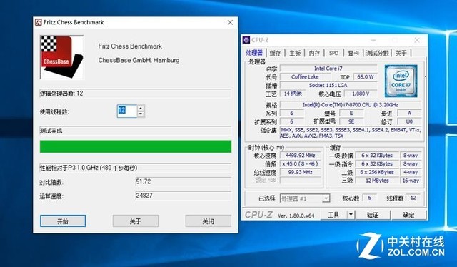Click the 线程数 value 12 in CPU-Z
Screen dimensions: 457x267
pyautogui.click(x=413, y=198)
